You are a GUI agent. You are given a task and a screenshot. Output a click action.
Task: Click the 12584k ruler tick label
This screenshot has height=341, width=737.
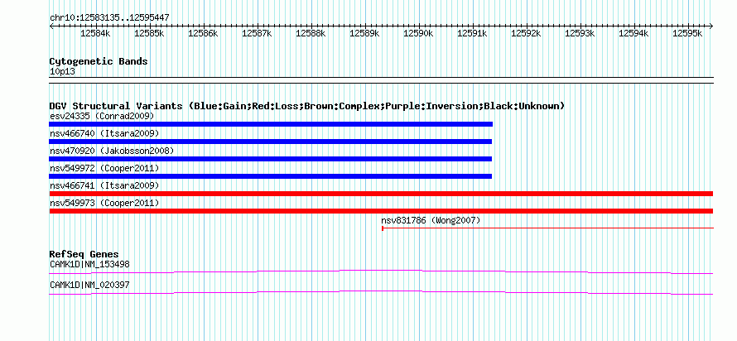[x=95, y=33]
